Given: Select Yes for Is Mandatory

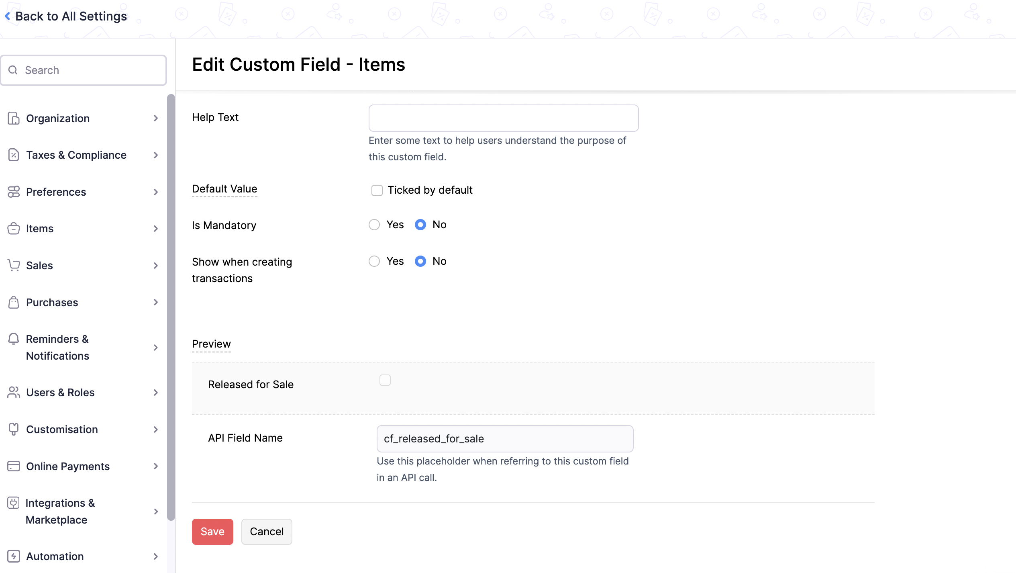Looking at the screenshot, I should point(374,225).
